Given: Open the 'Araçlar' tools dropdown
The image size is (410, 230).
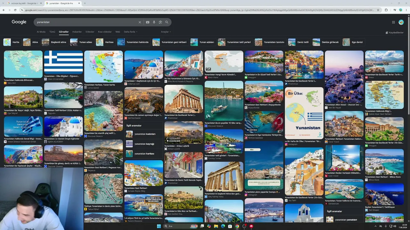Looking at the screenshot, I should [166, 32].
